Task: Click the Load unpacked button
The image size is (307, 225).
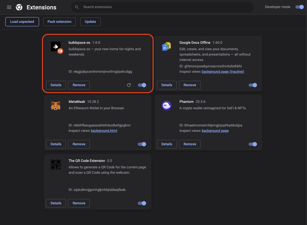Action: pyautogui.click(x=22, y=22)
